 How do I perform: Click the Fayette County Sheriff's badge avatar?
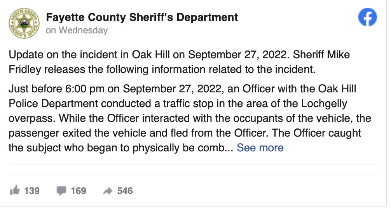point(24,23)
